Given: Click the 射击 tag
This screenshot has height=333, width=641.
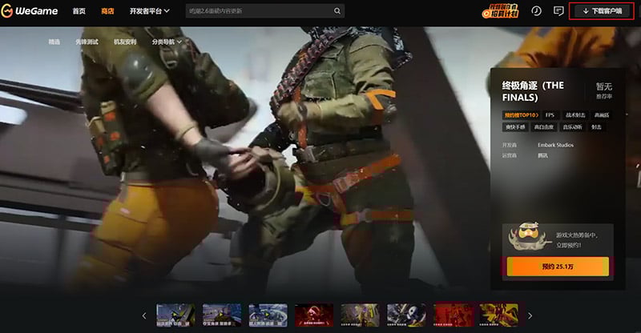Looking at the screenshot, I should pyautogui.click(x=596, y=127).
